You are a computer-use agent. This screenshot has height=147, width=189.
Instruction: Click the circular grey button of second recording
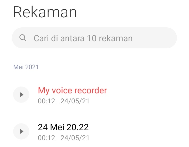[x=21, y=131]
